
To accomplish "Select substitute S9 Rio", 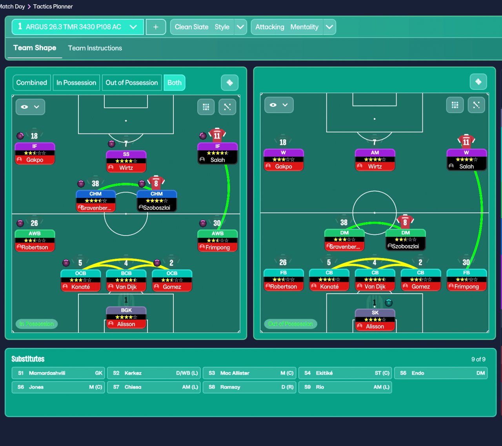I will [346, 387].
